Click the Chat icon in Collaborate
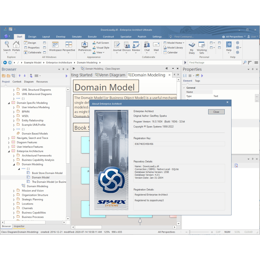 [147, 47]
